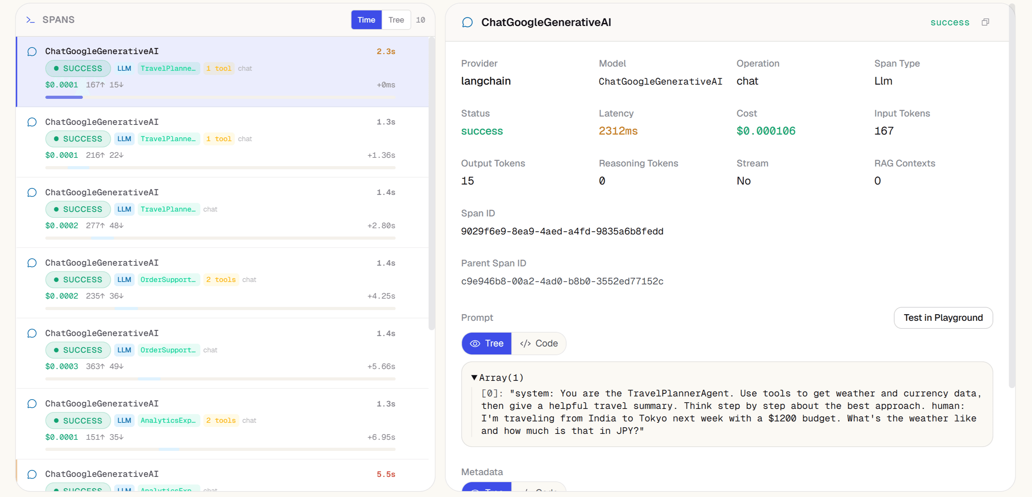Click chat bubble icon of +6.95s span

tap(32, 403)
